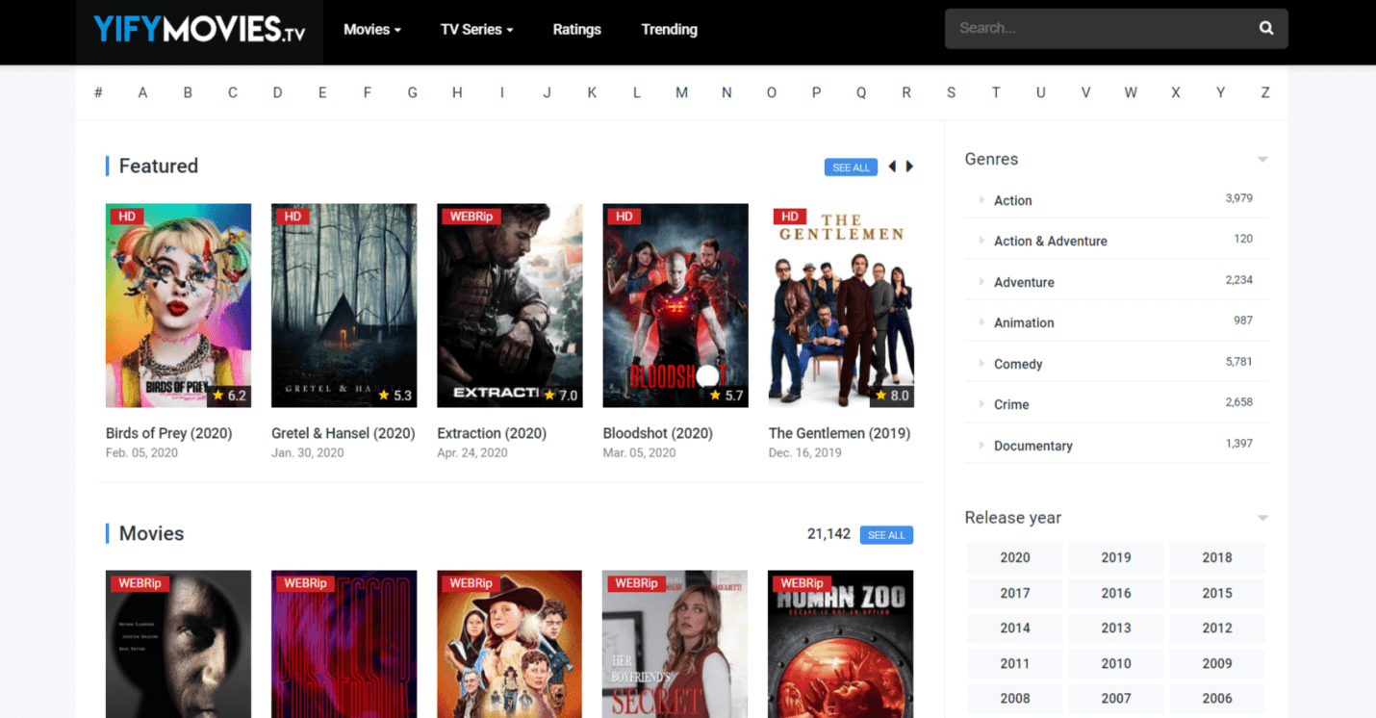Browse titles starting with D
Viewport: 1376px width, 718px height.
click(x=277, y=92)
